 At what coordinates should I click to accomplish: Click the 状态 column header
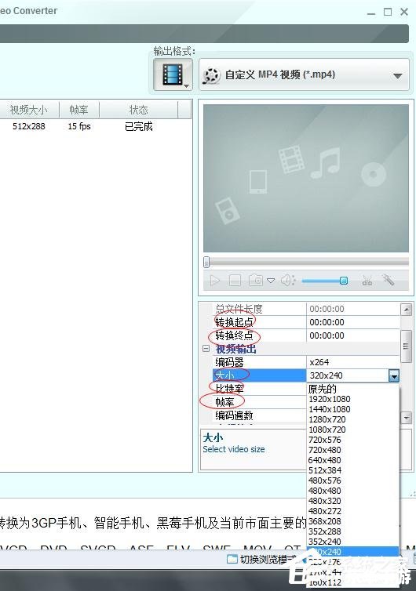[139, 110]
